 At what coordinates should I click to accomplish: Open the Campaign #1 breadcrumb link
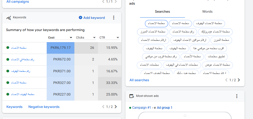[x=141, y=108]
